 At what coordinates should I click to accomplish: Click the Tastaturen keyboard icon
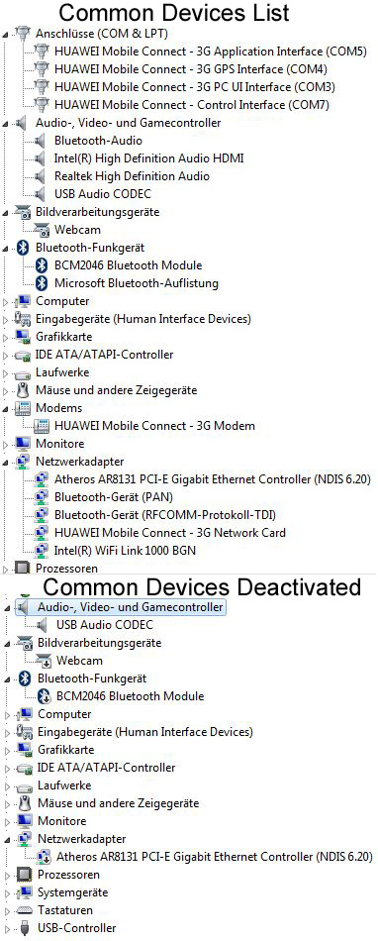pos(24,910)
